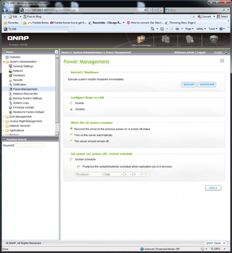Image resolution: width=232 pixels, height=253 pixels.
Task: Click the Logout link
Action: [x=201, y=52]
